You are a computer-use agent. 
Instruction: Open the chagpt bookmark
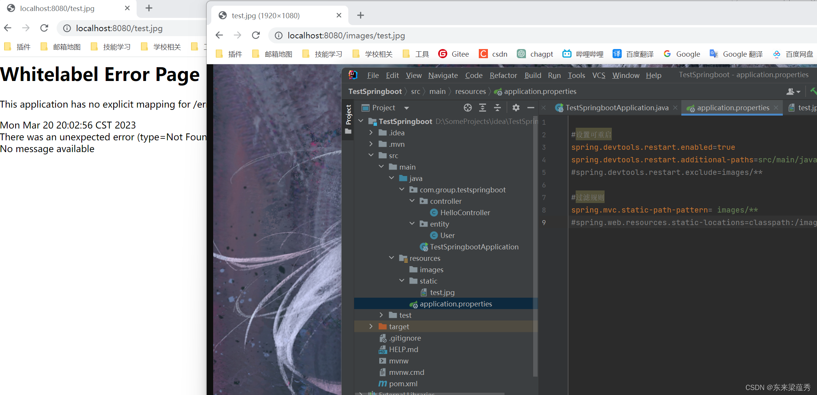pyautogui.click(x=535, y=54)
